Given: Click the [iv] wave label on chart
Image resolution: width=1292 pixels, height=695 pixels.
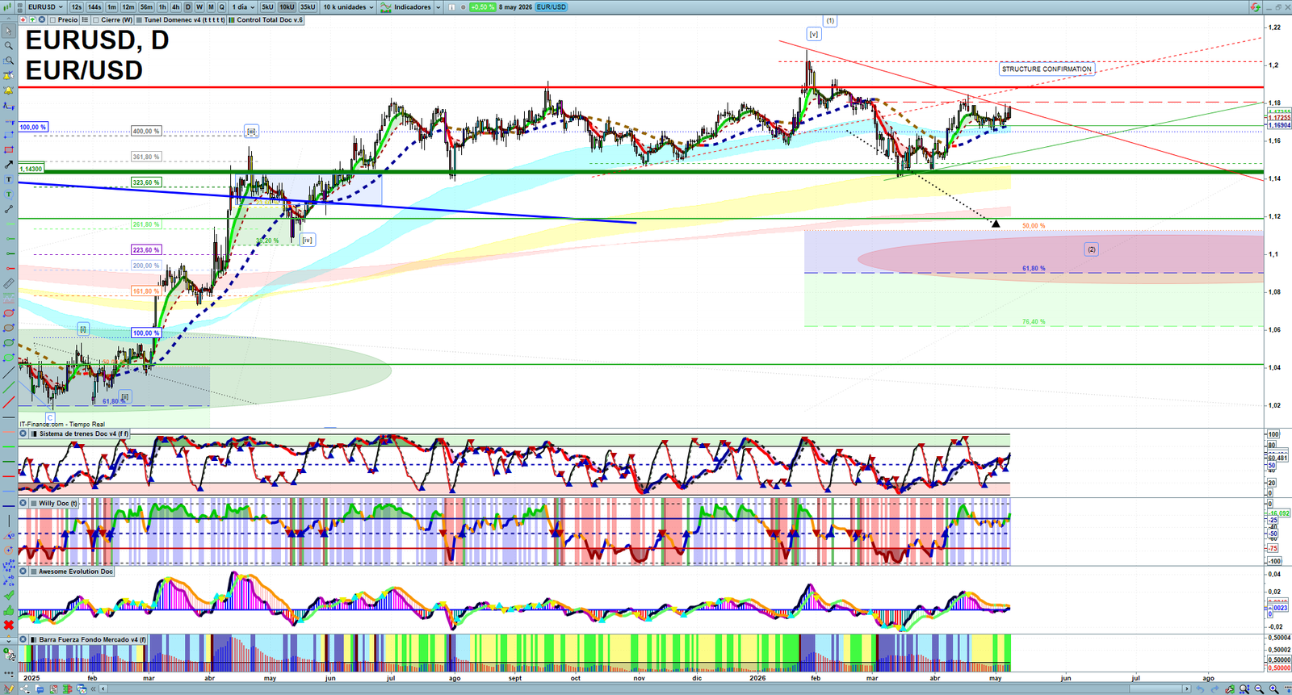Looking at the screenshot, I should pyautogui.click(x=307, y=240).
